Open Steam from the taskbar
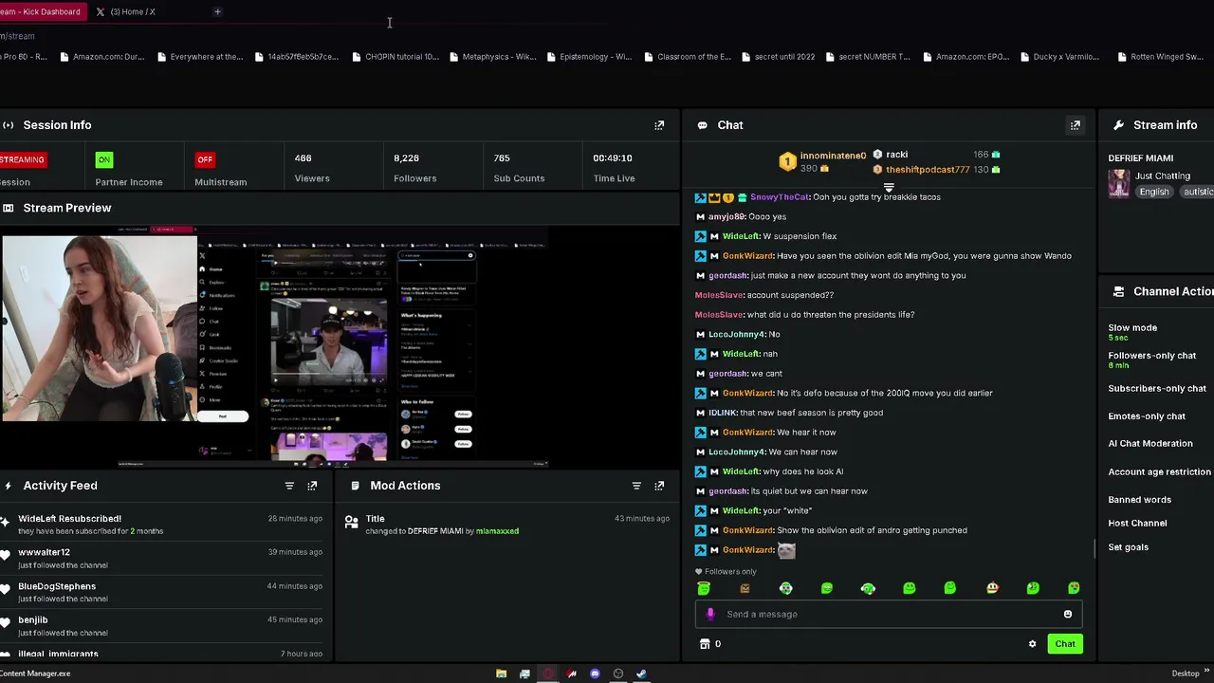Viewport: 1214px width, 683px height. 641,674
